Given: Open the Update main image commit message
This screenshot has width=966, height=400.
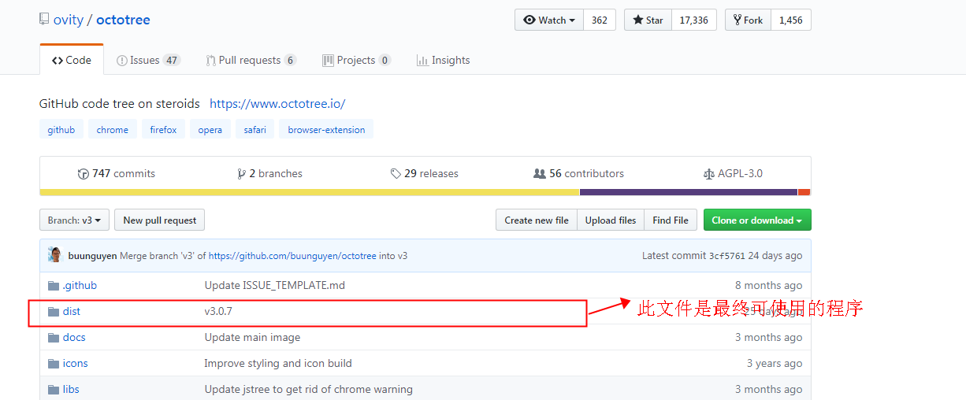Looking at the screenshot, I should pyautogui.click(x=252, y=337).
